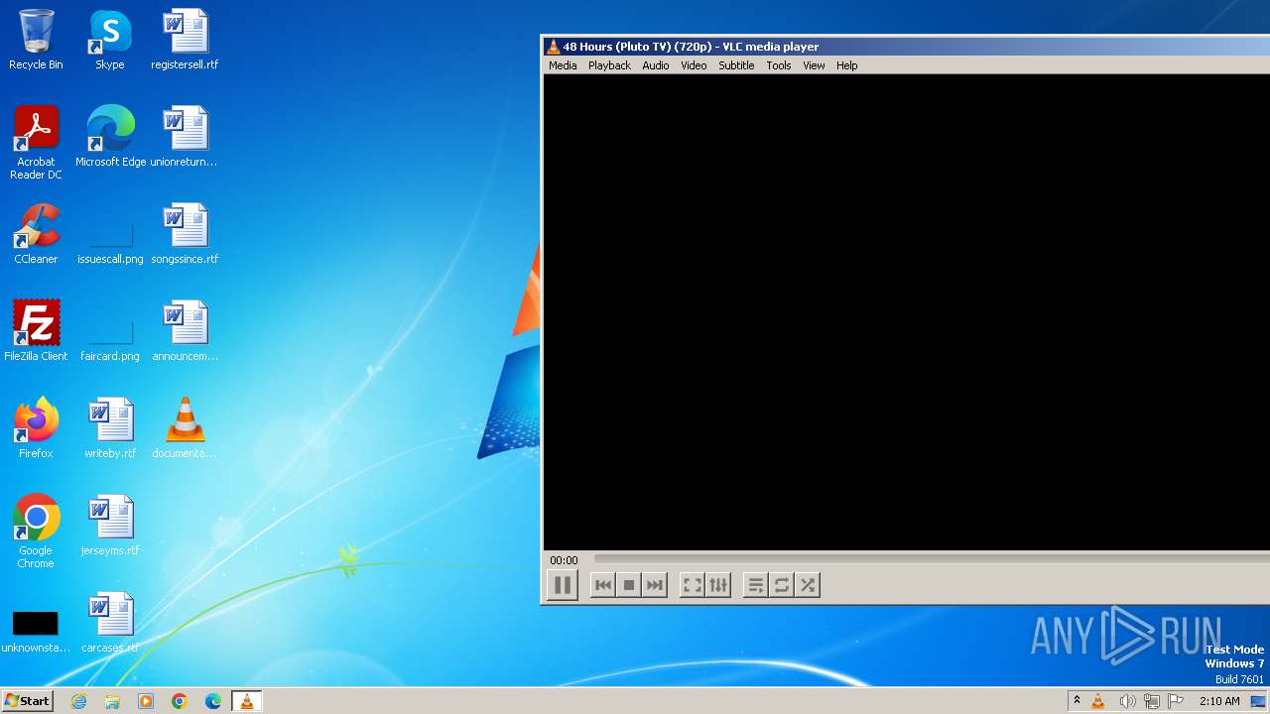1270x714 pixels.
Task: Open the Audio menu
Action: 656,65
